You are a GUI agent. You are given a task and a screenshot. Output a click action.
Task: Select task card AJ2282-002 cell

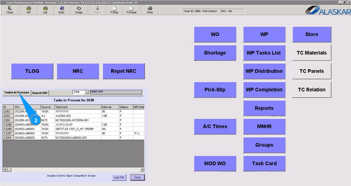click(x=78, y=116)
